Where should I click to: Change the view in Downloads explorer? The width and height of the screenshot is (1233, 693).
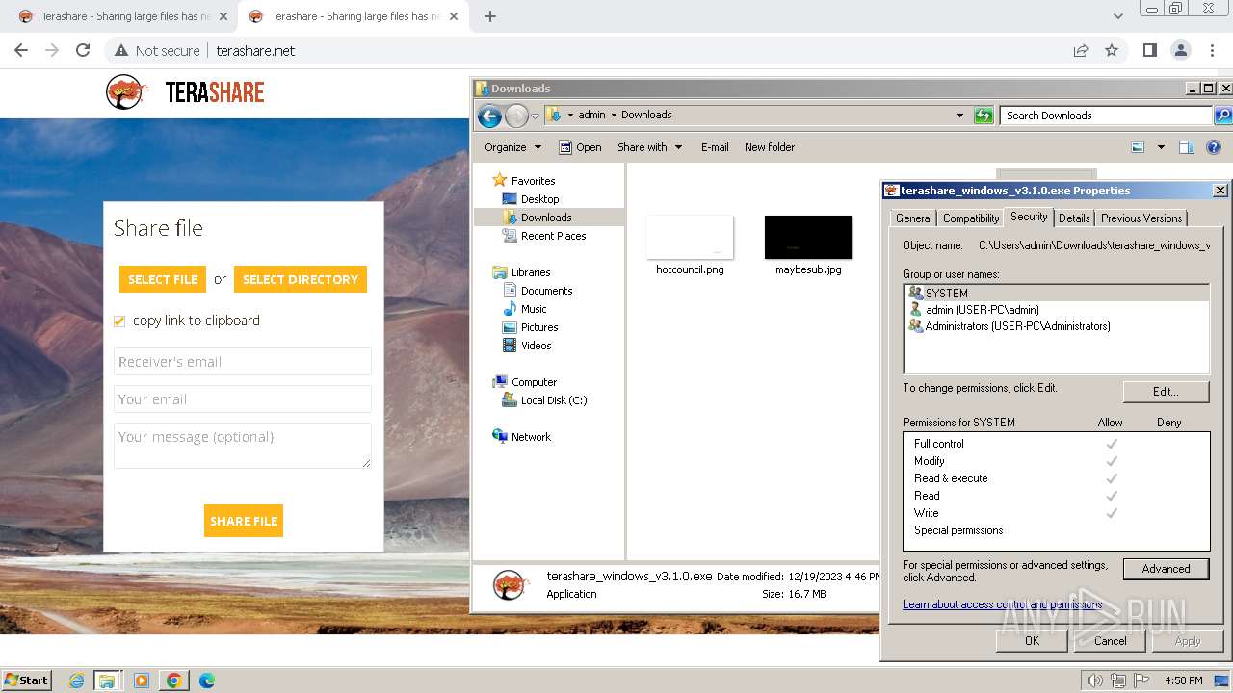point(1138,147)
